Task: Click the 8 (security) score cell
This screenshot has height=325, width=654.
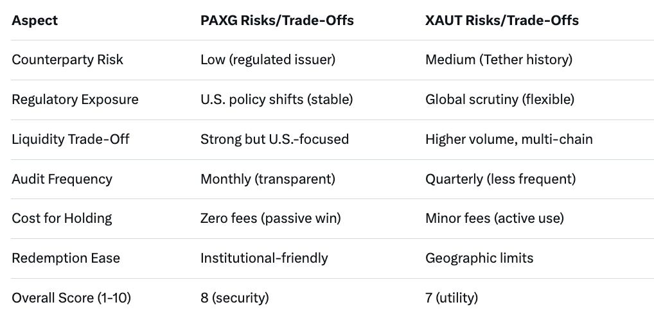Action: point(234,298)
